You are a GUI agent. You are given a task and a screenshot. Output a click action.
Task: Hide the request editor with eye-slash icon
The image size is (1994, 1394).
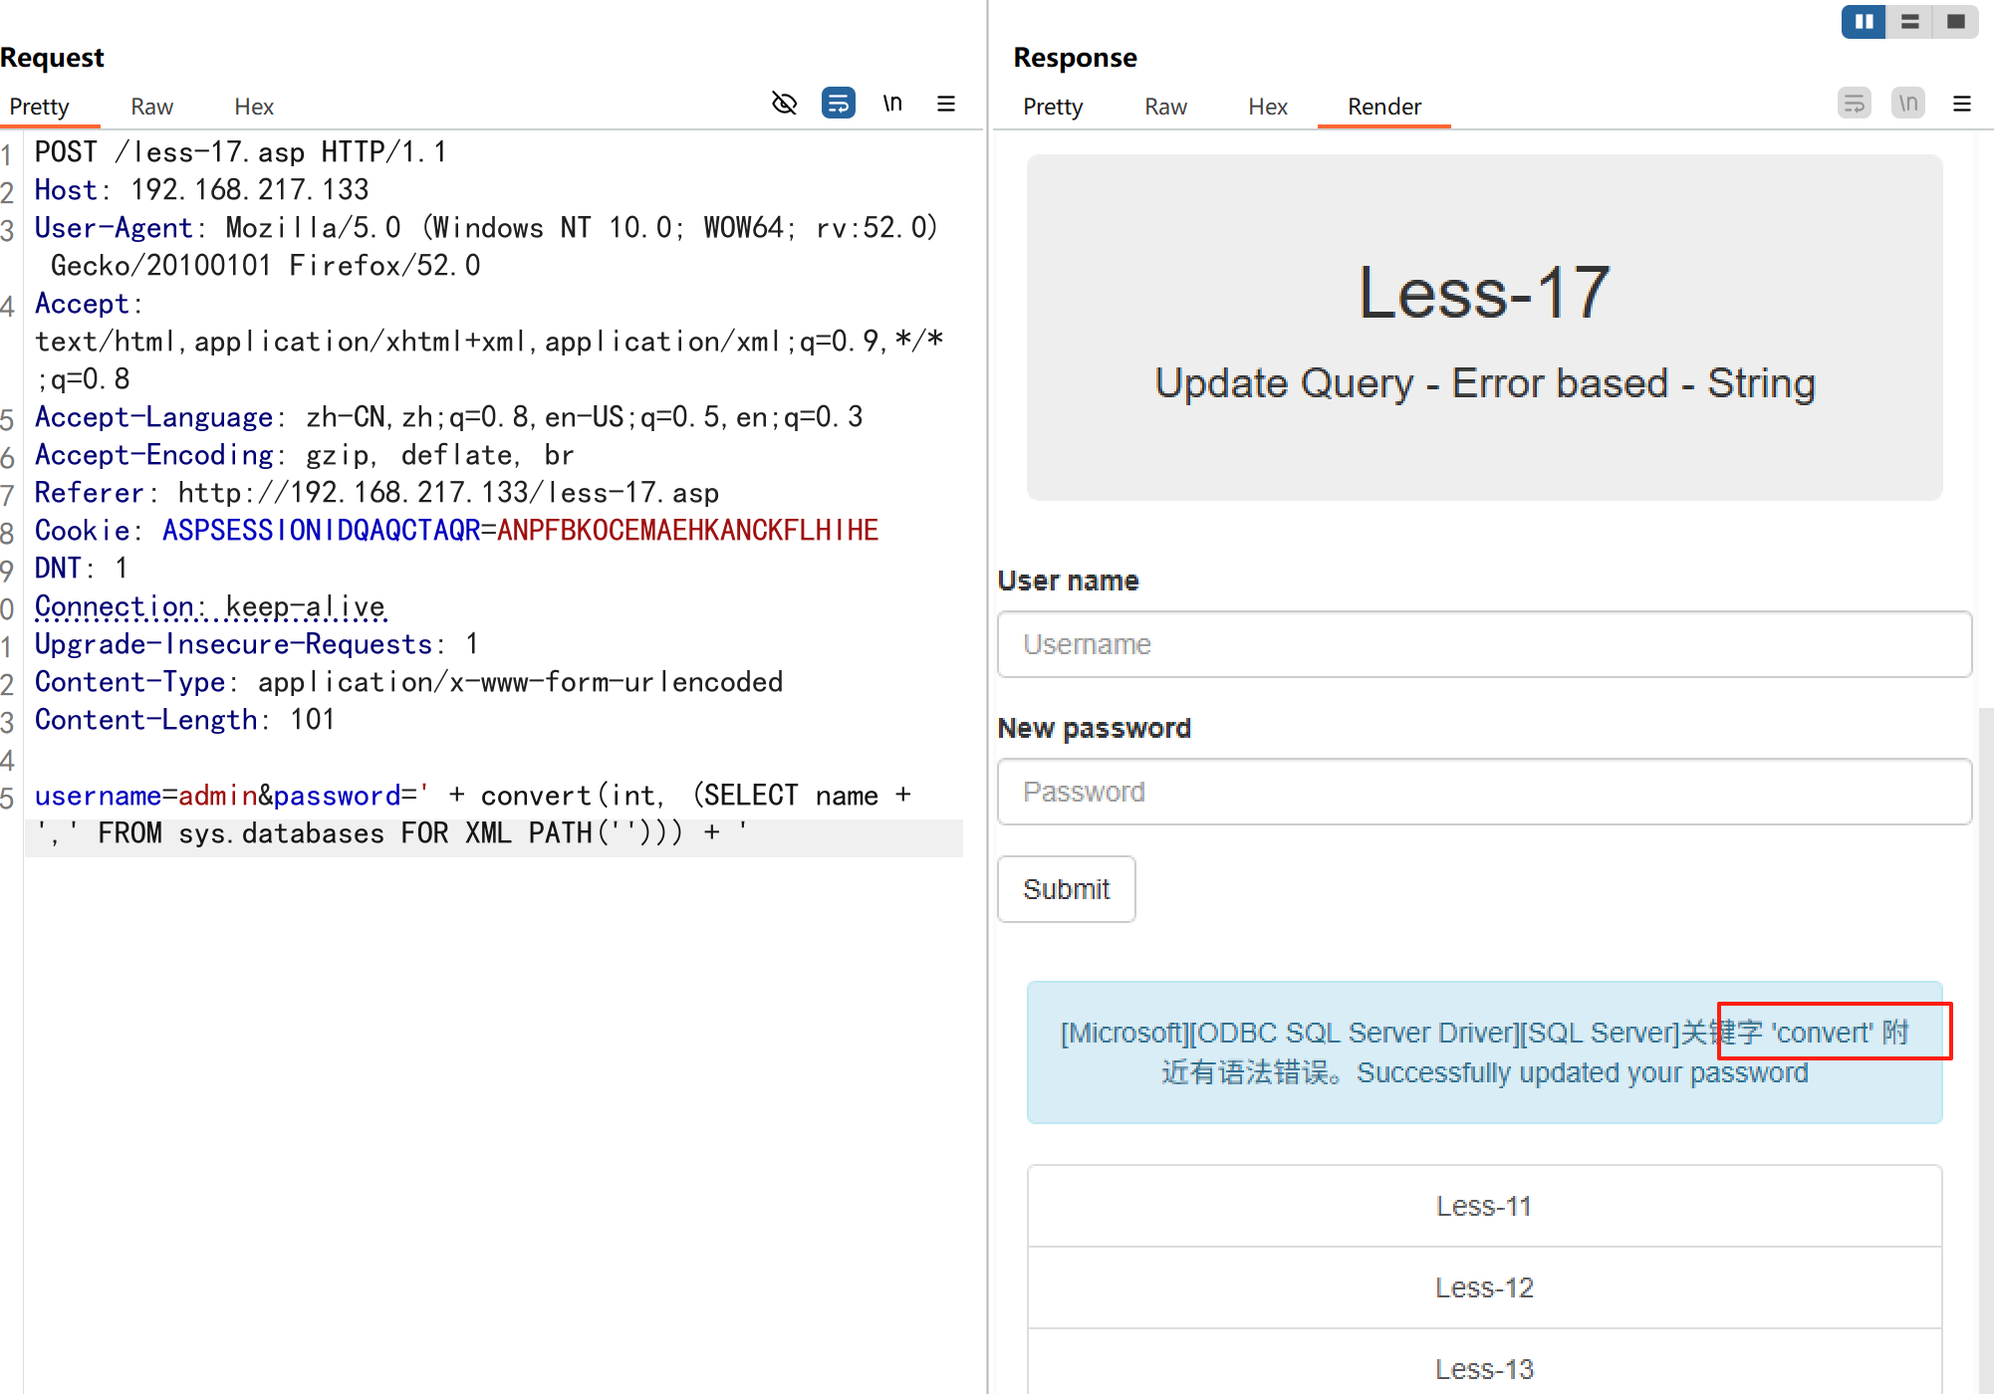(x=785, y=104)
